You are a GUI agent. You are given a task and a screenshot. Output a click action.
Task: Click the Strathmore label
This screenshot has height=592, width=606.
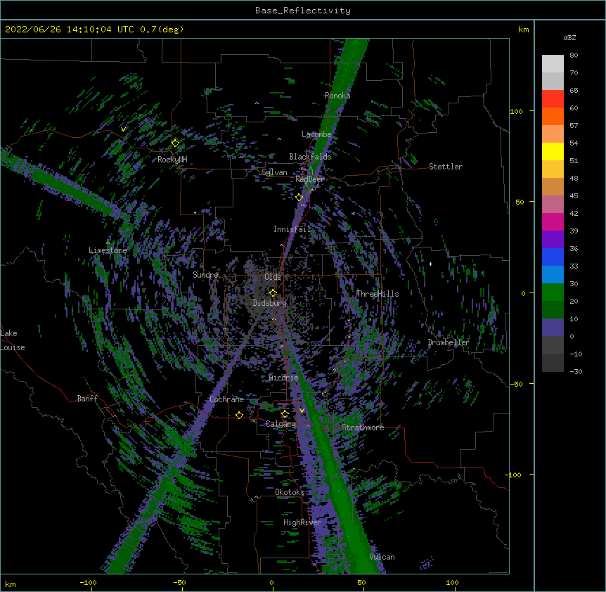(363, 427)
